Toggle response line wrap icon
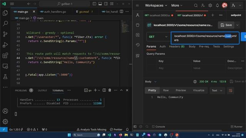 point(231,90)
